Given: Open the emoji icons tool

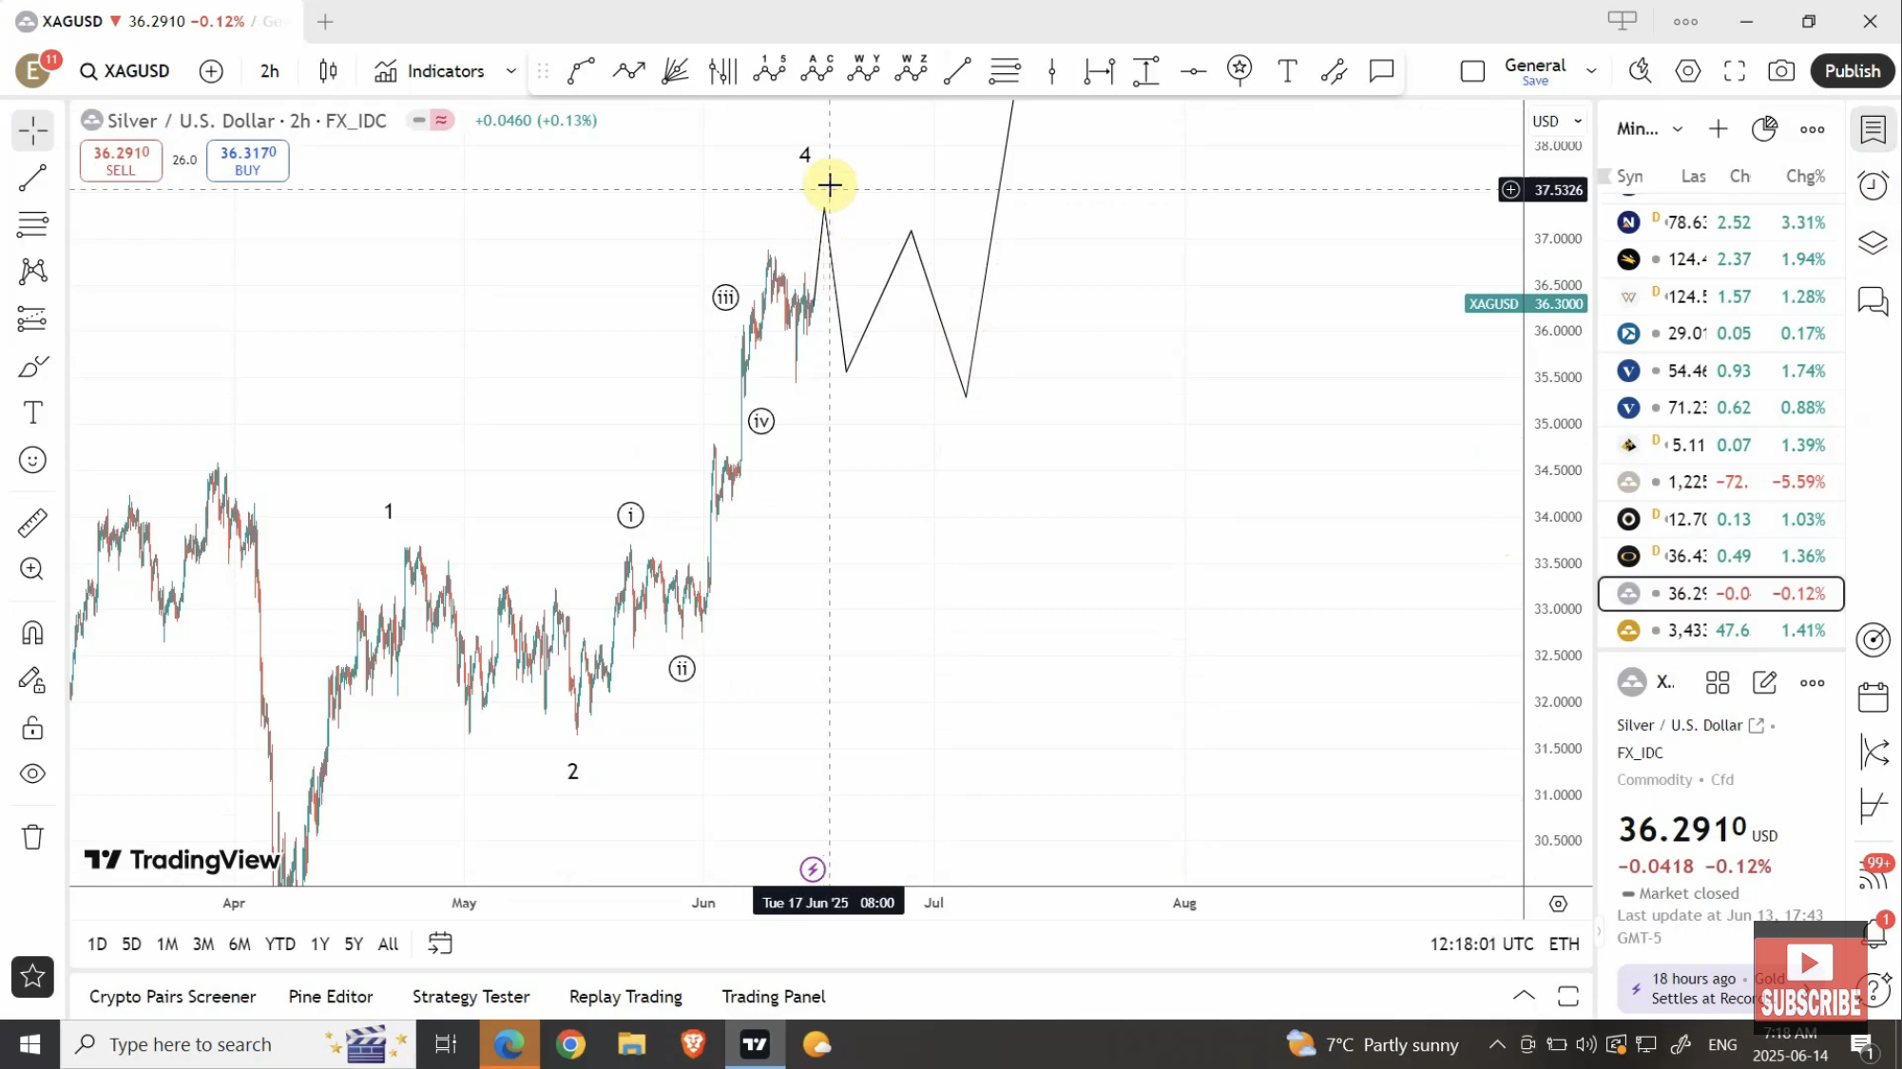Looking at the screenshot, I should pos(32,460).
